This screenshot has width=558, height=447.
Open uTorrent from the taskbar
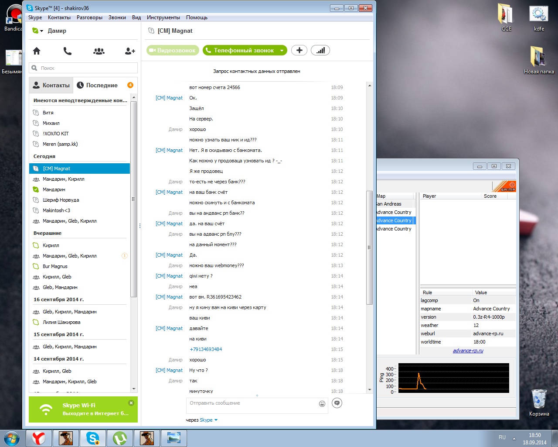point(120,438)
